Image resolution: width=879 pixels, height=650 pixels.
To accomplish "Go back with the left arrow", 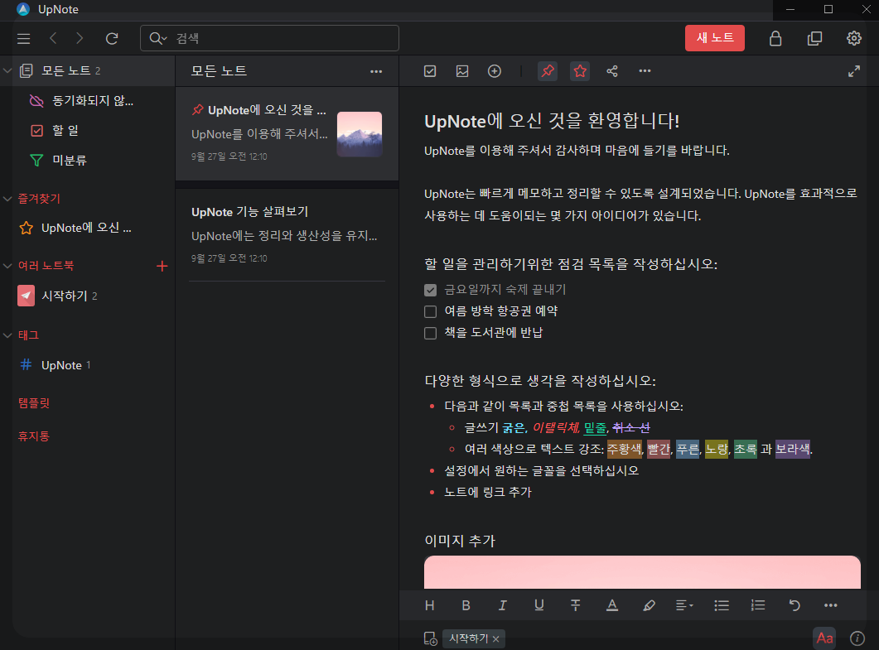I will click(x=53, y=38).
